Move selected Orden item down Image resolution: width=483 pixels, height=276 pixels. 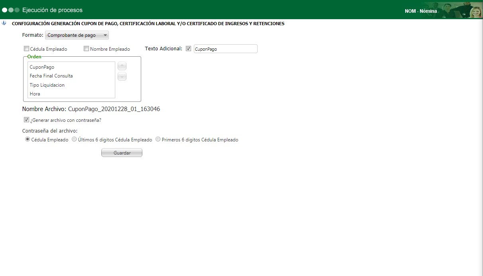coord(122,76)
